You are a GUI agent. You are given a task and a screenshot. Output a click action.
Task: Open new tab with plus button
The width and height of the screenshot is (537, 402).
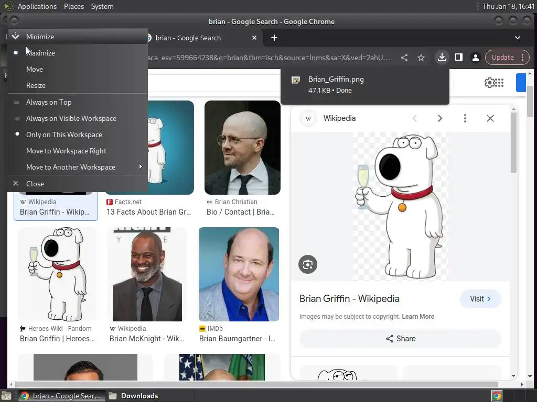[x=274, y=38]
